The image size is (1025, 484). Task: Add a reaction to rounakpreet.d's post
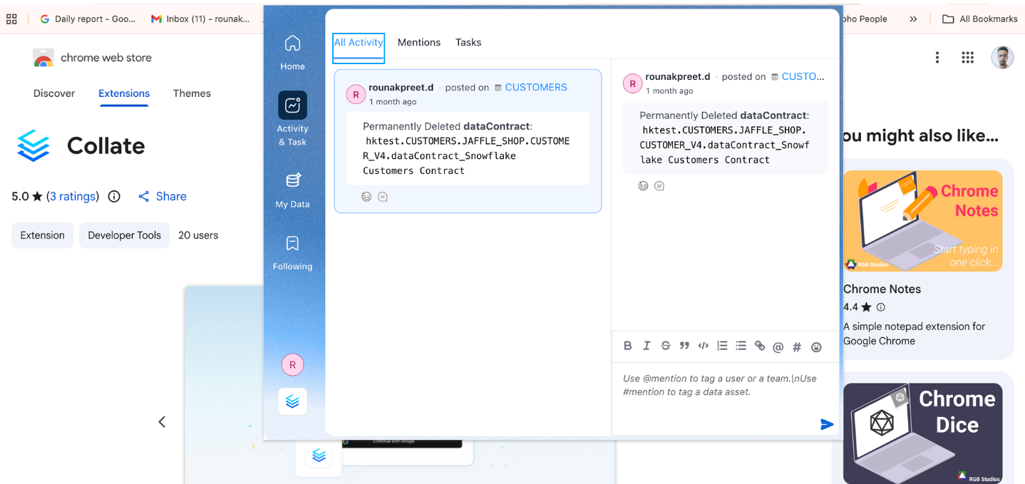click(366, 196)
